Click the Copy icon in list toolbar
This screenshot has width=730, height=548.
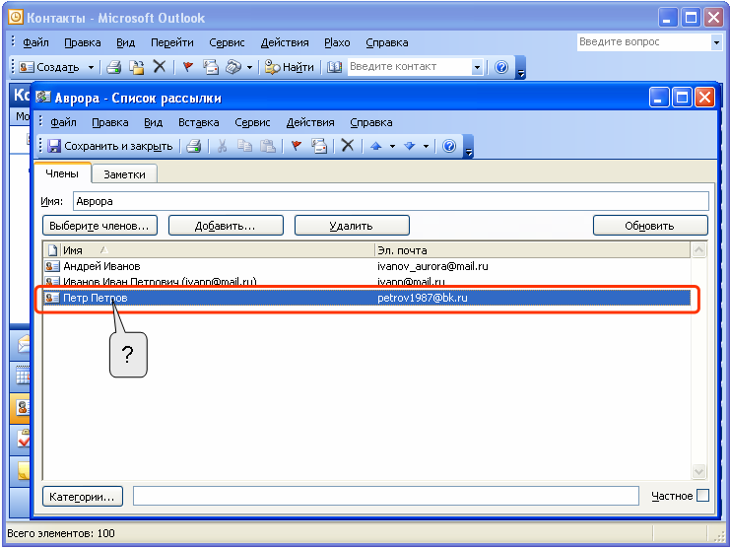(x=244, y=146)
